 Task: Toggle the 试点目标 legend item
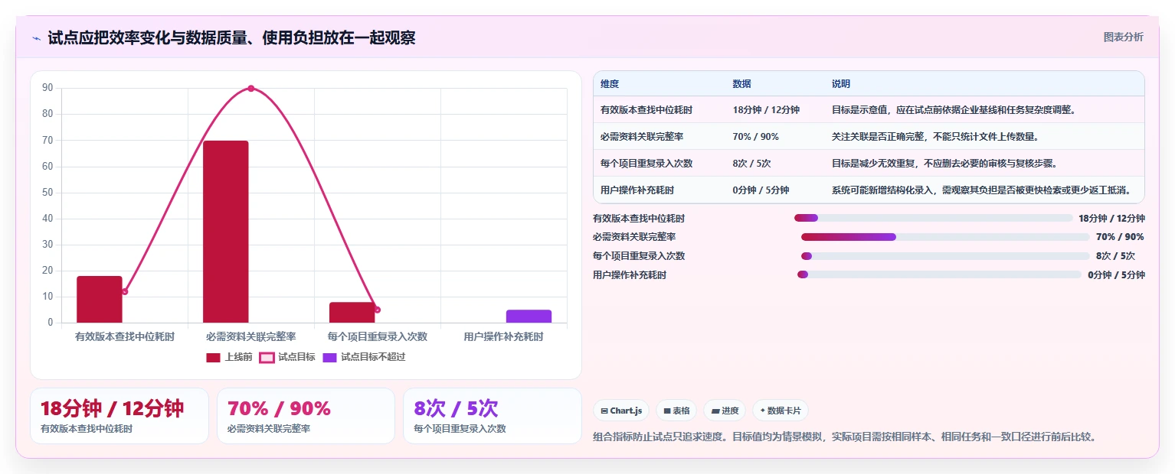(286, 357)
